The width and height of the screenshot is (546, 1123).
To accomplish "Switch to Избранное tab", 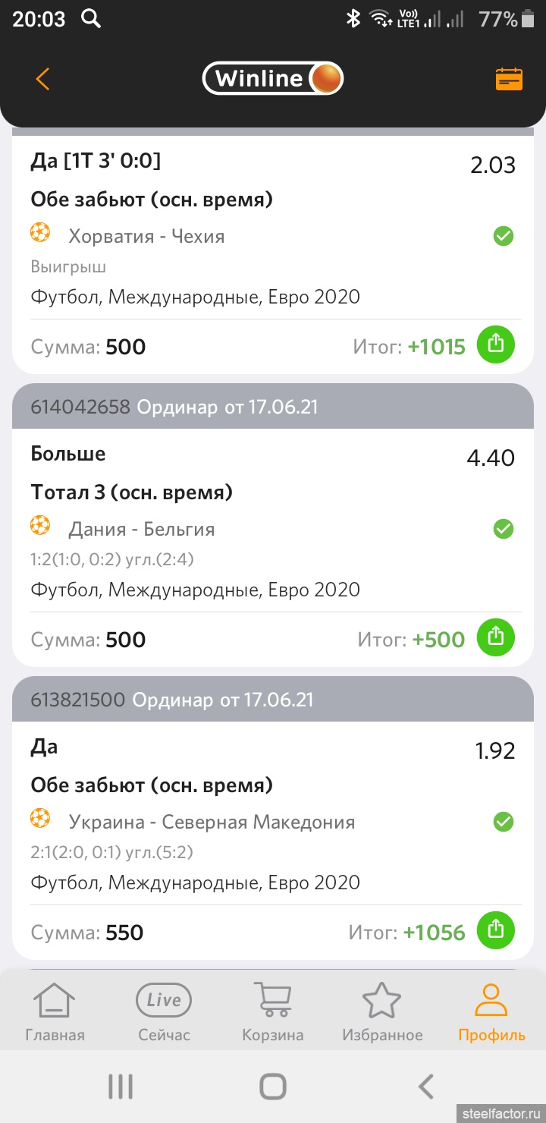I will click(382, 1012).
